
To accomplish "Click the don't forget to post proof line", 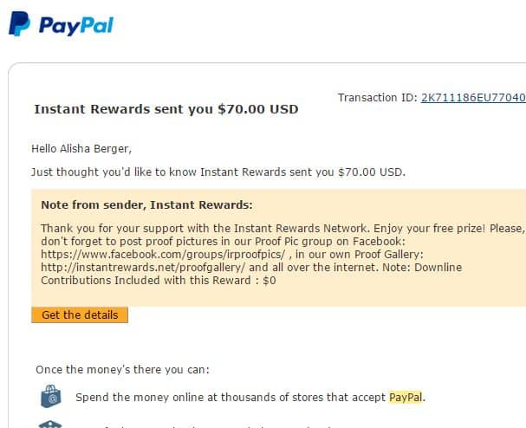I will pos(223,242).
